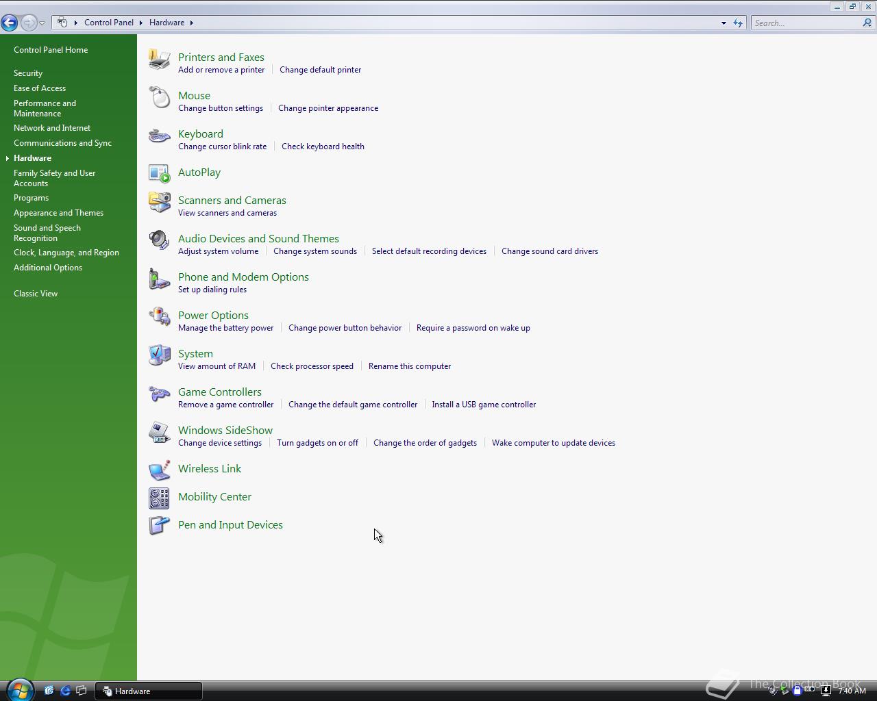The image size is (877, 701).
Task: Click Control Panel in the breadcrumb
Action: 109,23
